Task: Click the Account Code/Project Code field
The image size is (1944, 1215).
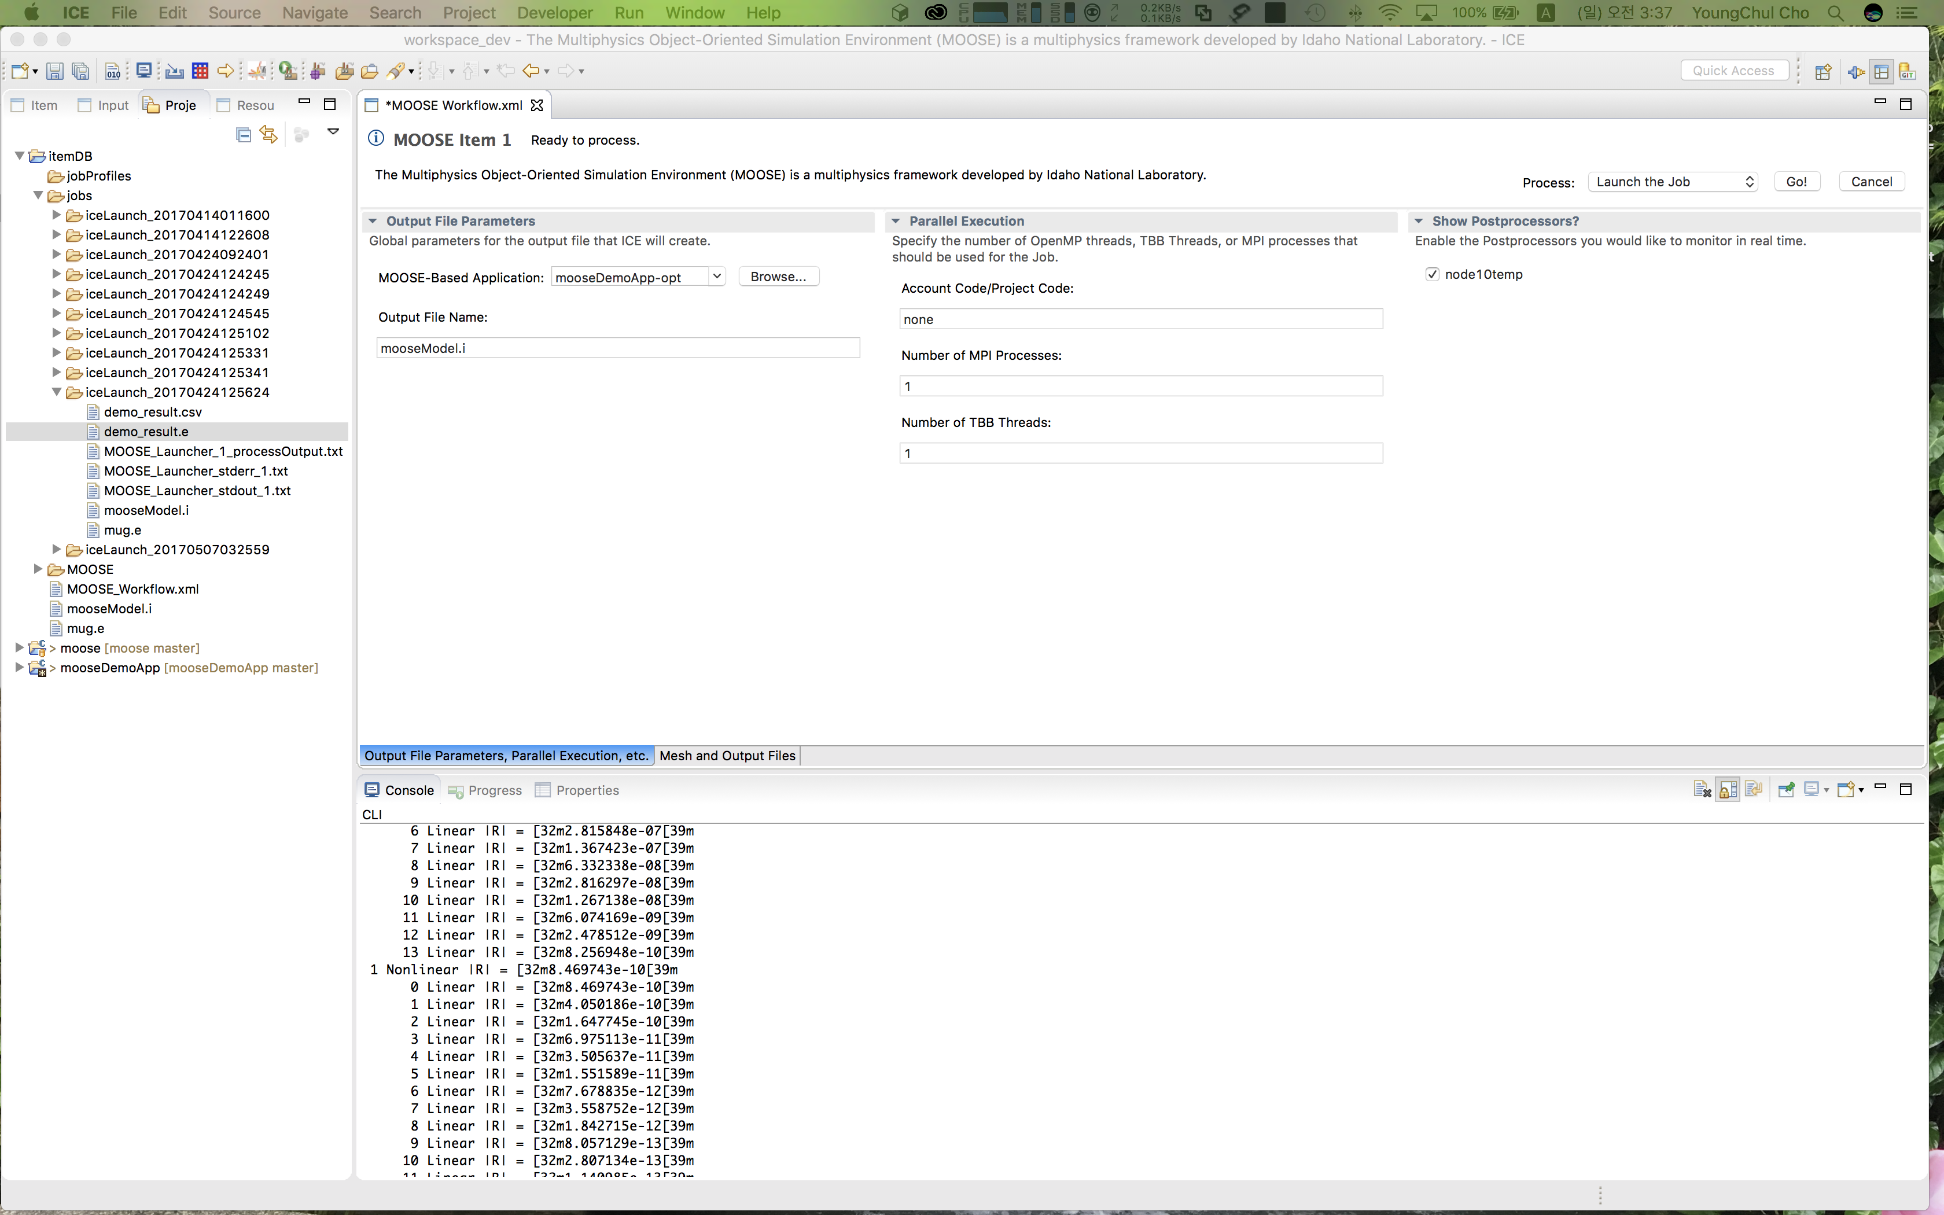Action: pyautogui.click(x=1141, y=319)
